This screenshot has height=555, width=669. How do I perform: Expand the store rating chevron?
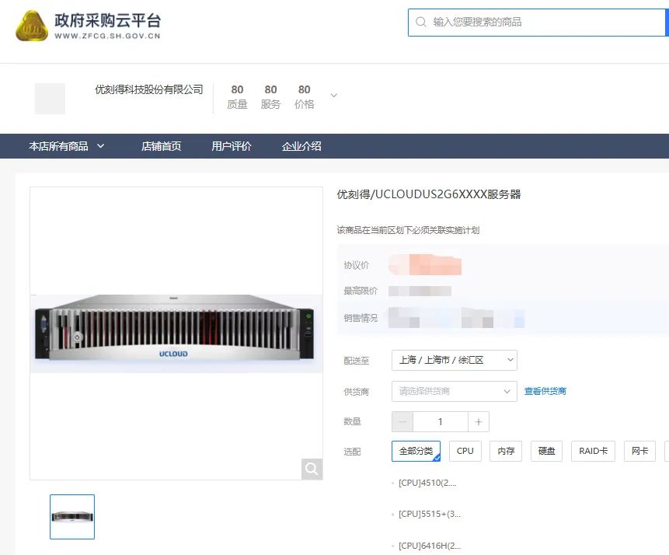click(334, 96)
